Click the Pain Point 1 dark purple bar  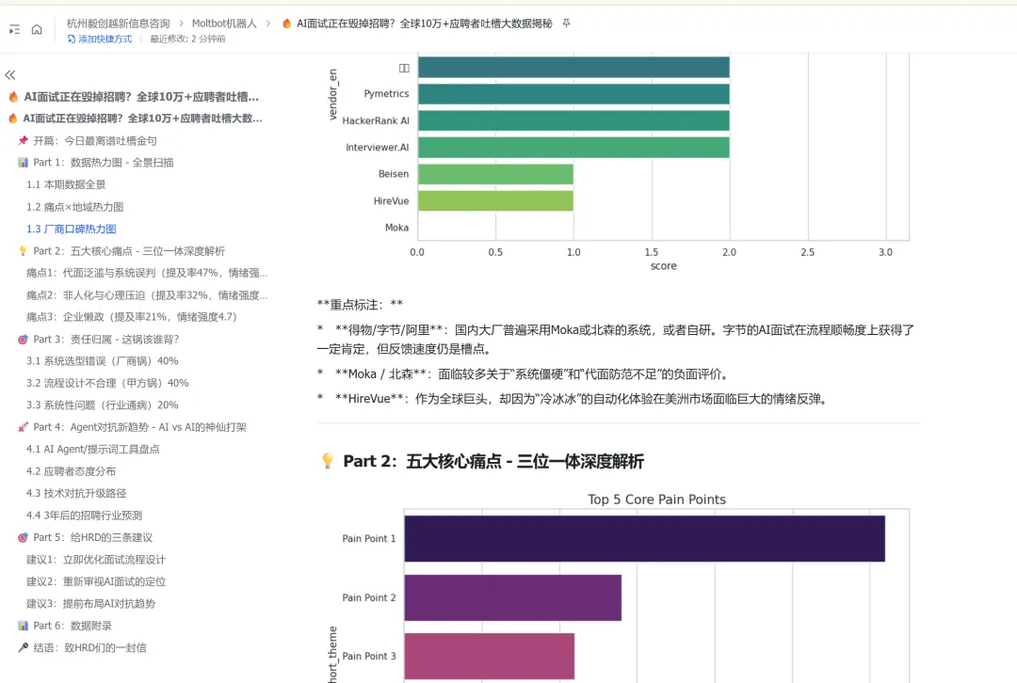[x=645, y=538]
